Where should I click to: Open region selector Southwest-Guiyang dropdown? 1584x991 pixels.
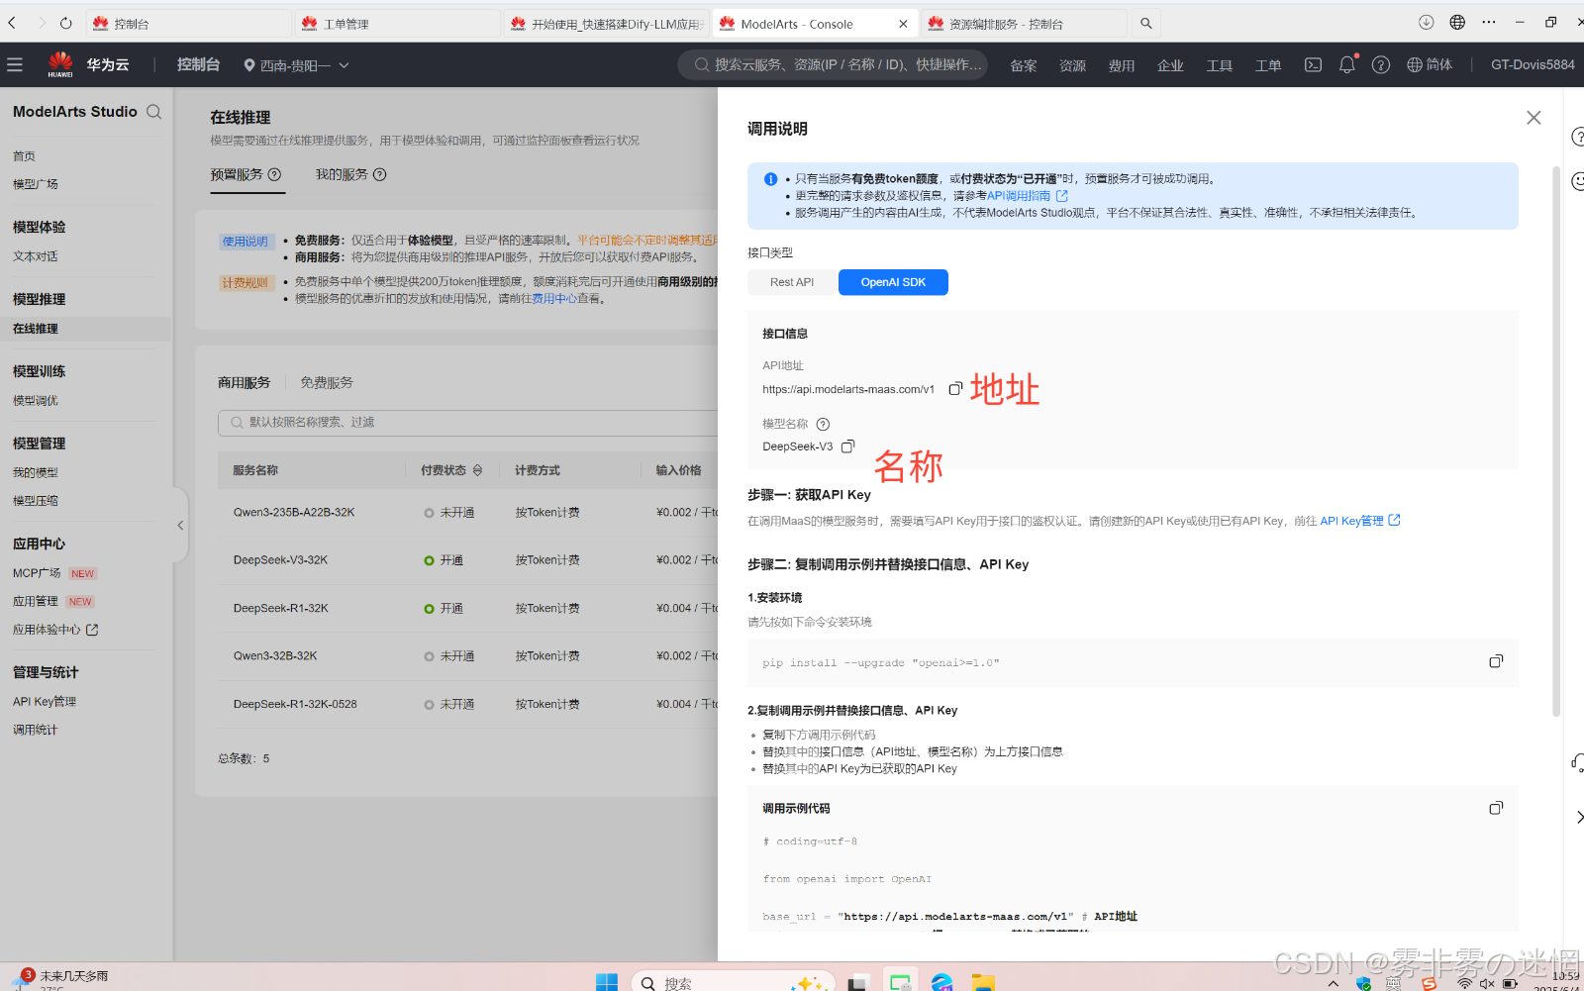click(296, 65)
